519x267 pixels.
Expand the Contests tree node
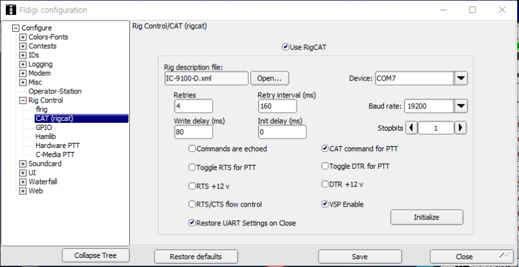click(x=23, y=46)
